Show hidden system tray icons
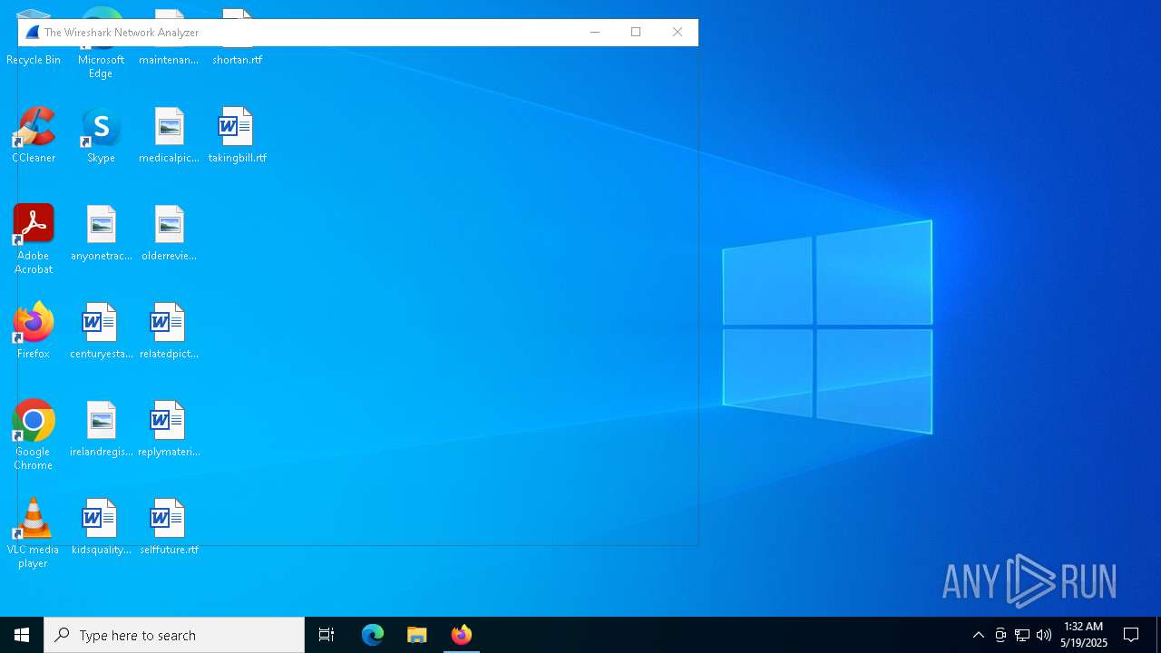The width and height of the screenshot is (1161, 653). [x=979, y=635]
